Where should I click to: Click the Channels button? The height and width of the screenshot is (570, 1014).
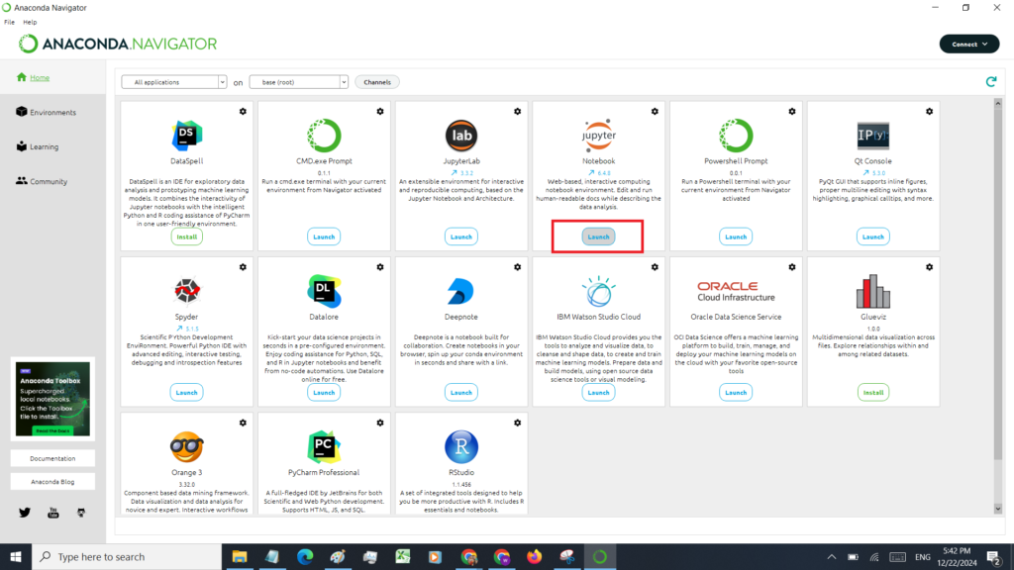tap(376, 82)
